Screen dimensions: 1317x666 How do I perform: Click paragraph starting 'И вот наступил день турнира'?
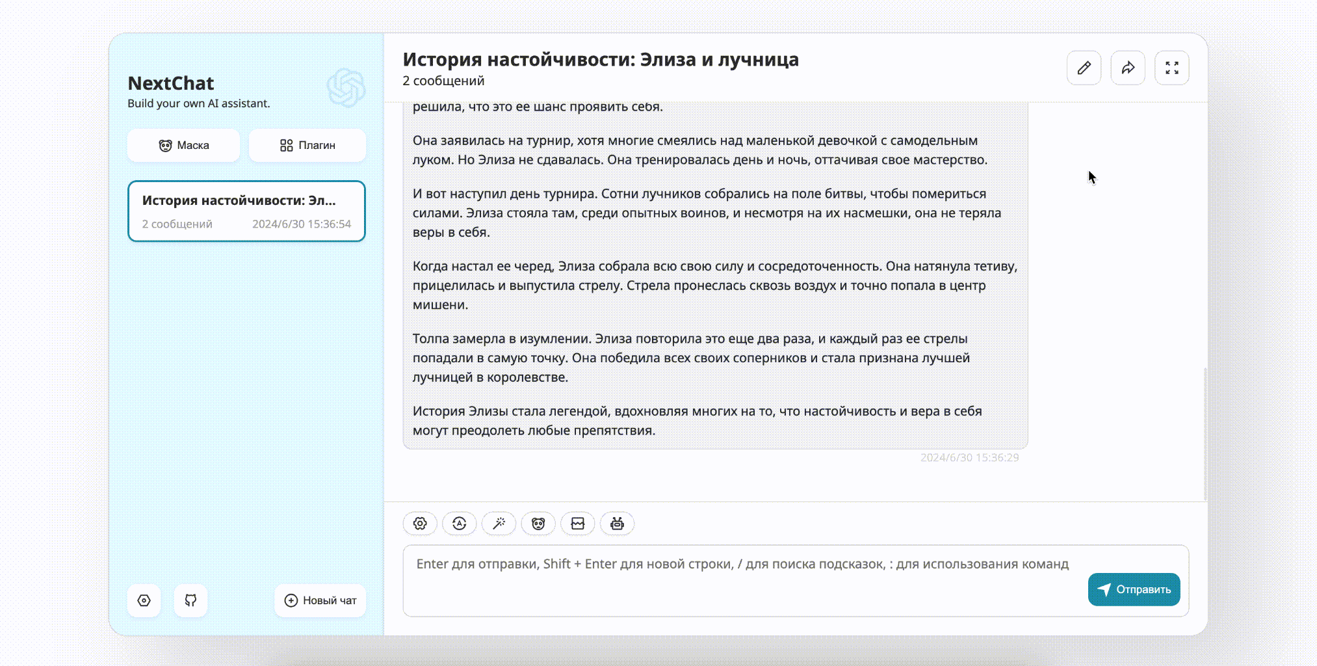point(707,213)
